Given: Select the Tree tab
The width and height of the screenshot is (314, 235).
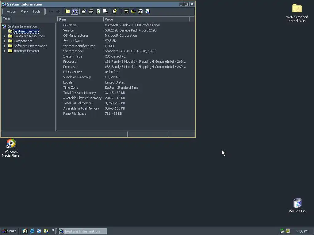Looking at the screenshot, I should tap(7, 19).
